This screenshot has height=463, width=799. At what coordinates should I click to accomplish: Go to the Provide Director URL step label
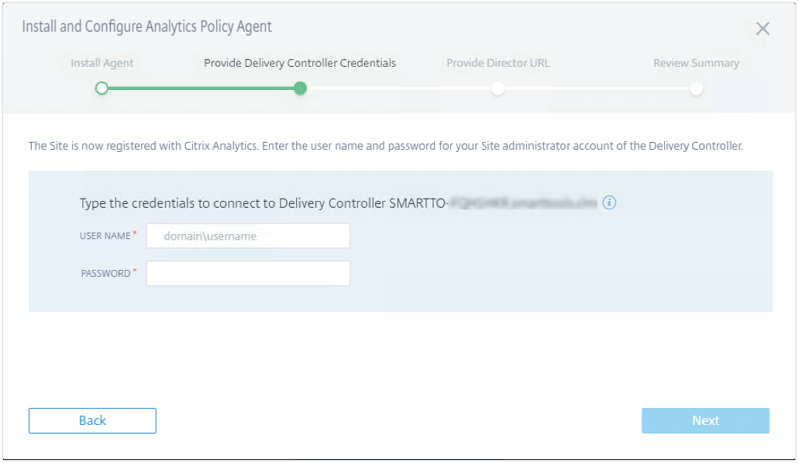pyautogui.click(x=498, y=63)
